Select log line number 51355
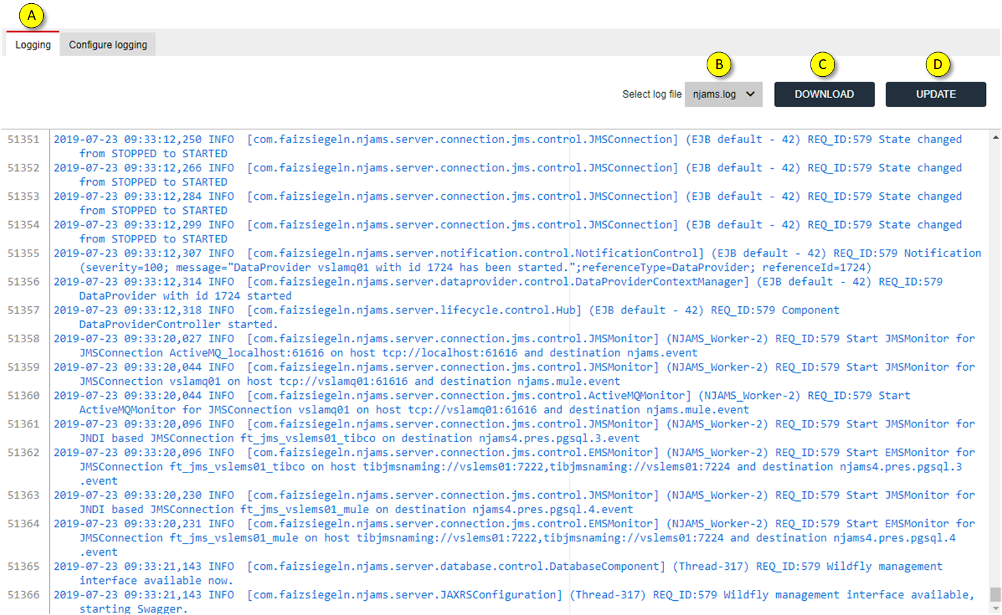The width and height of the screenshot is (1002, 615). (x=24, y=253)
